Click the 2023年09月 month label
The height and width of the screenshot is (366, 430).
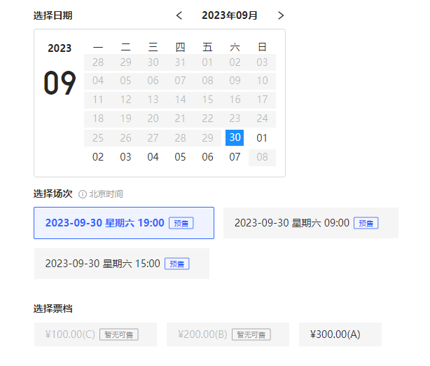[x=230, y=15]
